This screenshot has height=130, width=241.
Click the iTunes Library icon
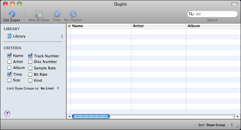pyautogui.click(x=9, y=36)
